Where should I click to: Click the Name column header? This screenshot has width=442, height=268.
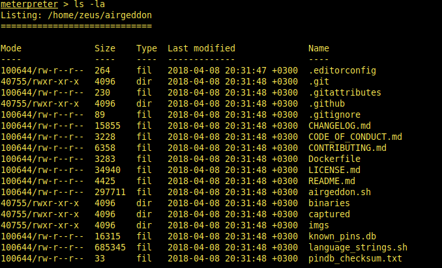pos(319,48)
